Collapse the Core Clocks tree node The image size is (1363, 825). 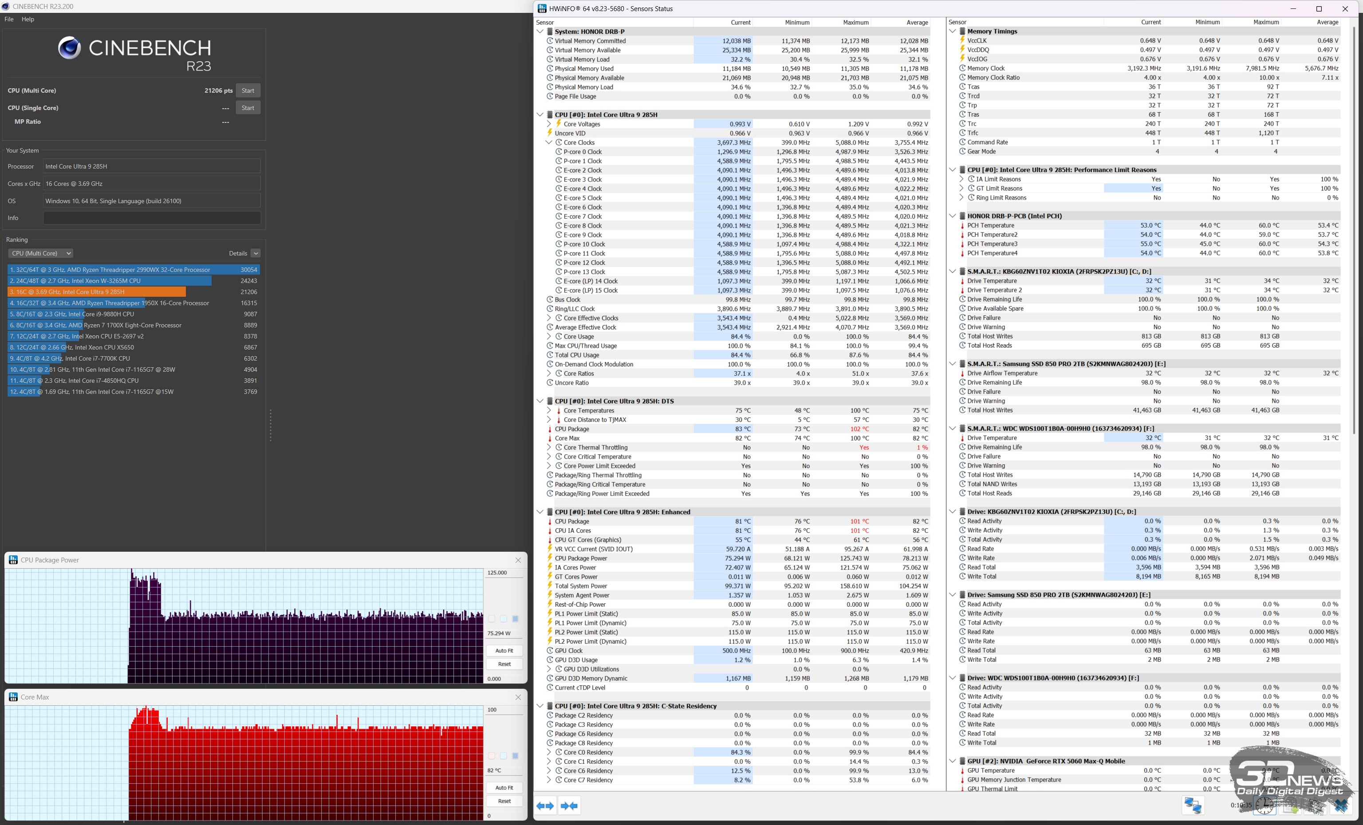[x=549, y=143]
